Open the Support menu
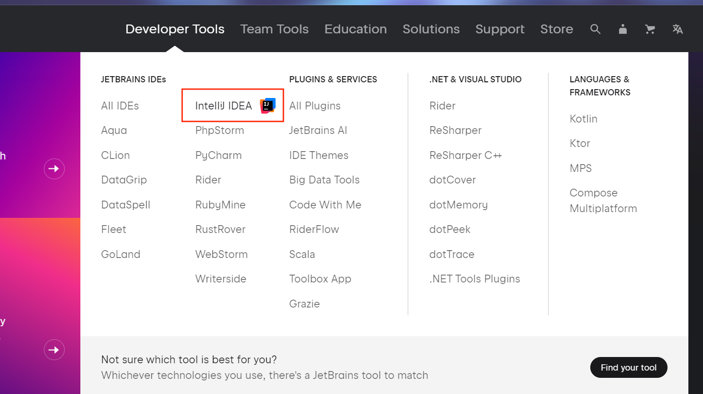Viewport: 703px width, 394px height. click(500, 29)
